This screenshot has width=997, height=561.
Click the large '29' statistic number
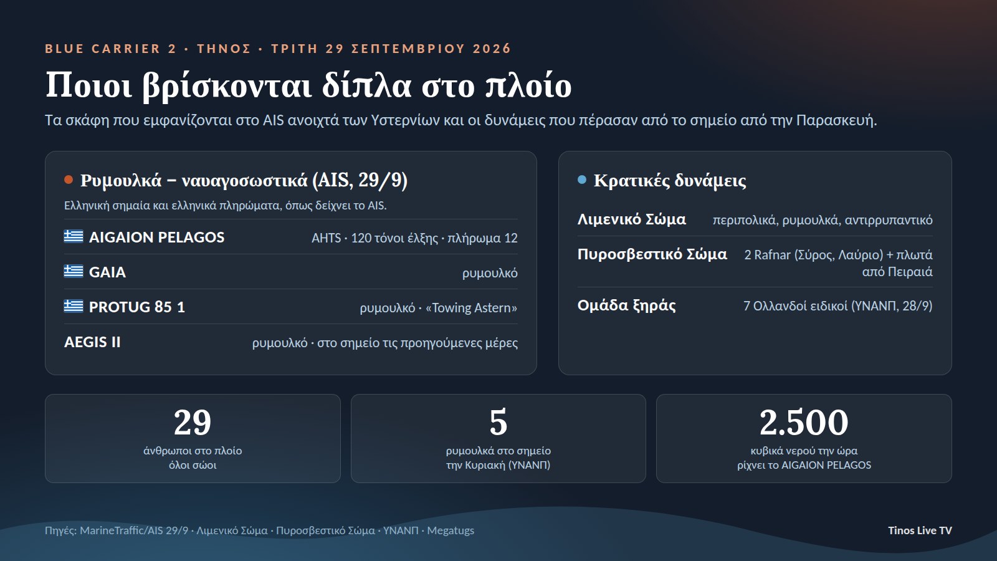tap(193, 423)
